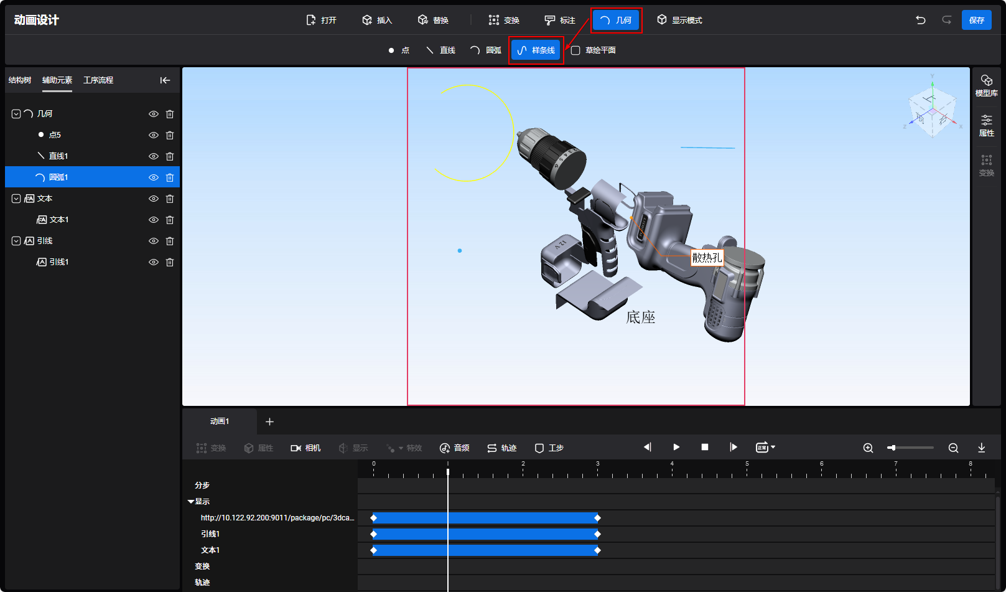Click the 保存 save button

click(x=976, y=20)
